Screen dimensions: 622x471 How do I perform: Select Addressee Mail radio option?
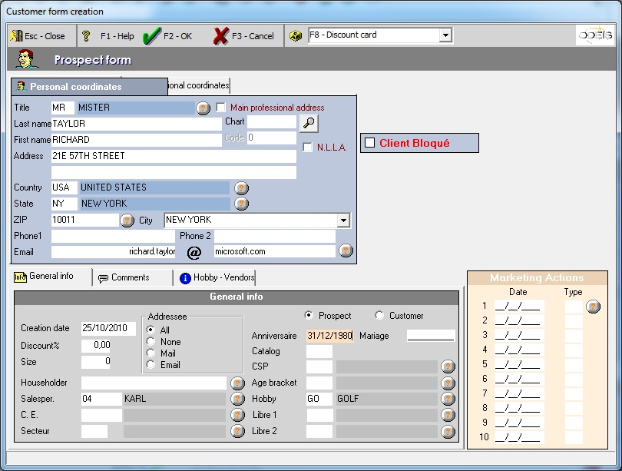tap(151, 353)
